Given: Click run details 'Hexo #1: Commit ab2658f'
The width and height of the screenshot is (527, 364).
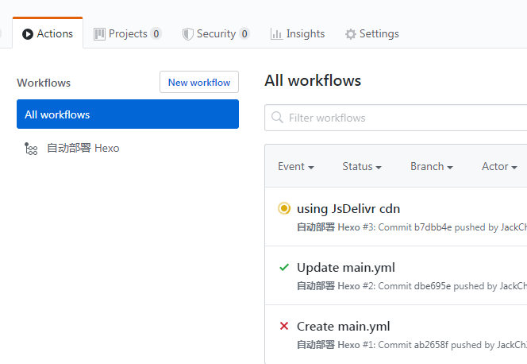Looking at the screenshot, I should click(x=393, y=345).
